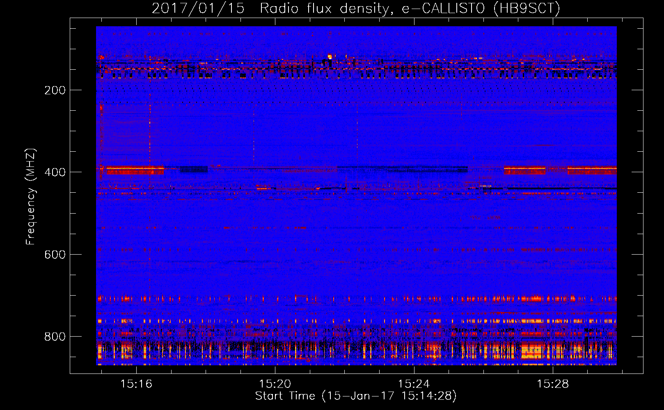664x410 pixels.
Task: Click the 200 frequency tick label
Action: pos(55,90)
